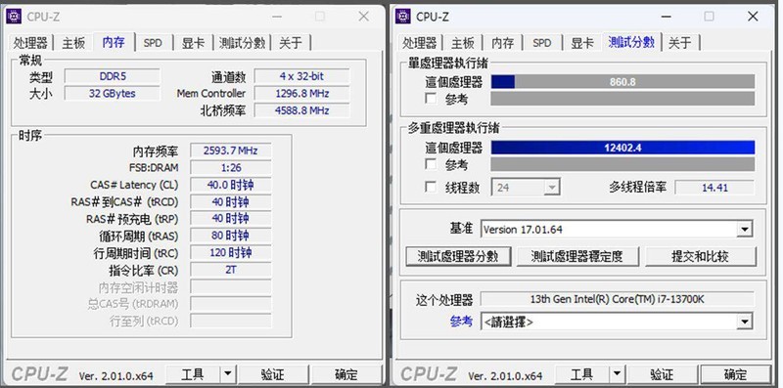Switch to SPD tab in left window

(153, 43)
